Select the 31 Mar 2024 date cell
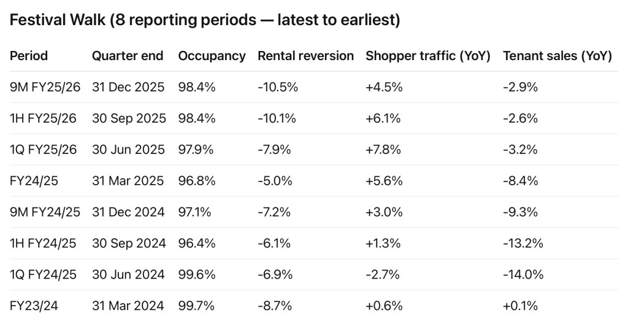The image size is (628, 324). pos(128,306)
